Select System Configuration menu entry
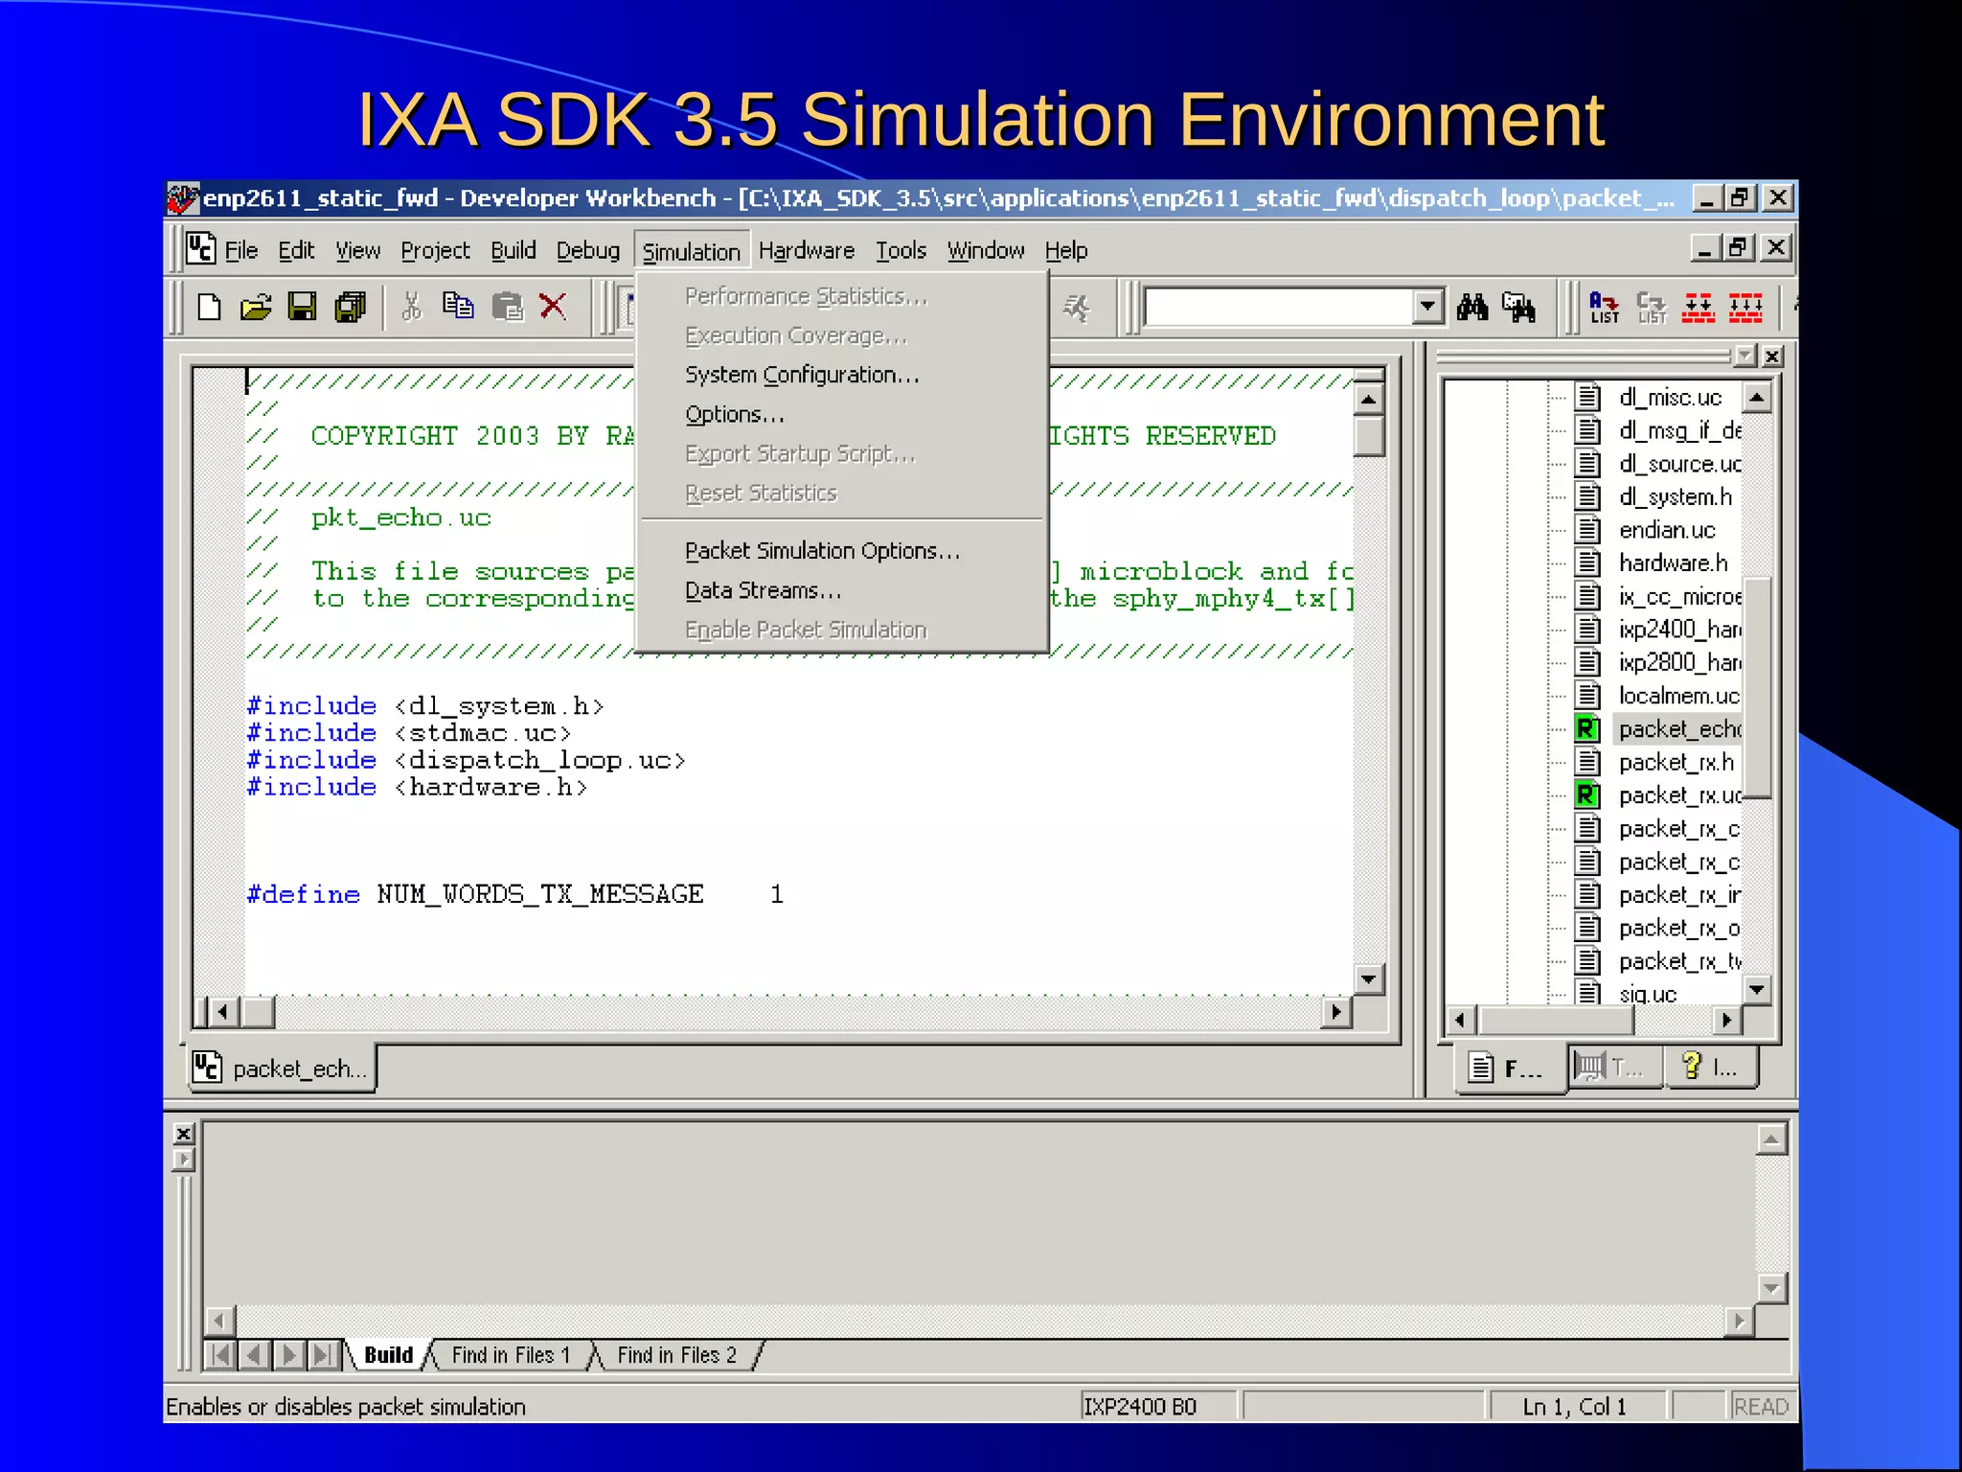Image resolution: width=1962 pixels, height=1472 pixels. (842, 375)
